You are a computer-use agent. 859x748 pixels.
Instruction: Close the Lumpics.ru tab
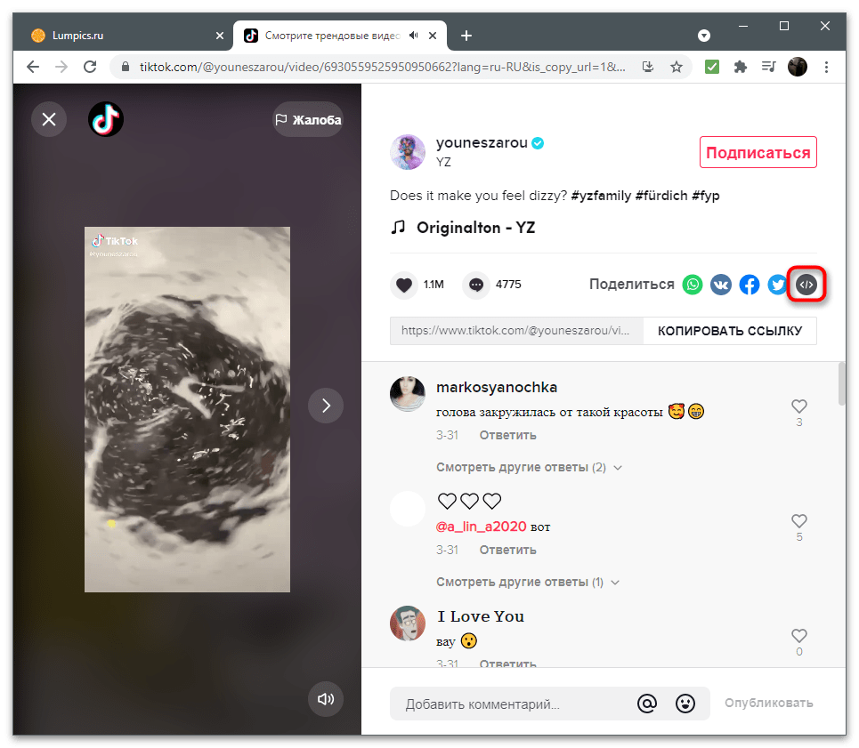coord(220,36)
